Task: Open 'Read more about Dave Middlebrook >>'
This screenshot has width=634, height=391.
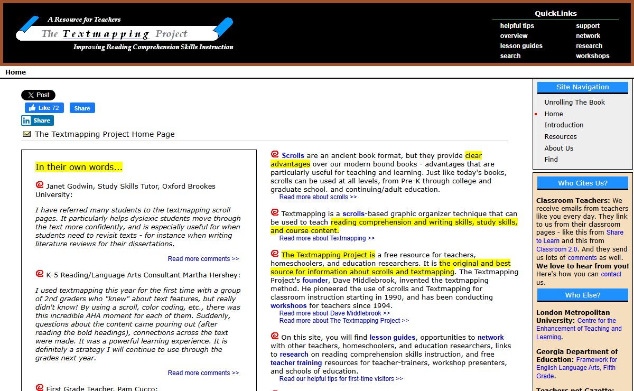Action: point(334,313)
